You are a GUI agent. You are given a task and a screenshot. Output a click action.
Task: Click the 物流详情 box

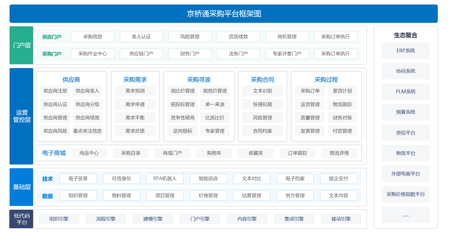pos(339,153)
